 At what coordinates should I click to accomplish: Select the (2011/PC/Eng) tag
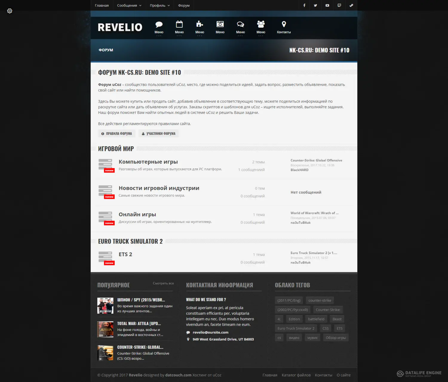[289, 300]
